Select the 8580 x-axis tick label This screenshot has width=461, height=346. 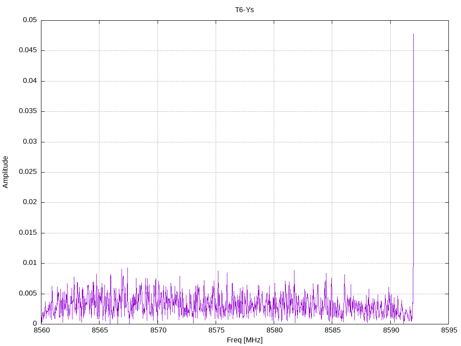pyautogui.click(x=274, y=330)
